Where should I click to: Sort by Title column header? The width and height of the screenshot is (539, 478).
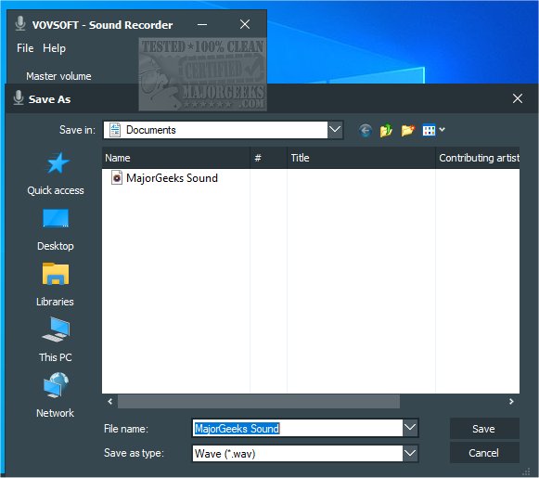(x=361, y=158)
